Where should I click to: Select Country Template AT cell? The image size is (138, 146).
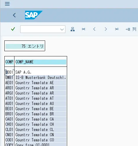point(41,98)
